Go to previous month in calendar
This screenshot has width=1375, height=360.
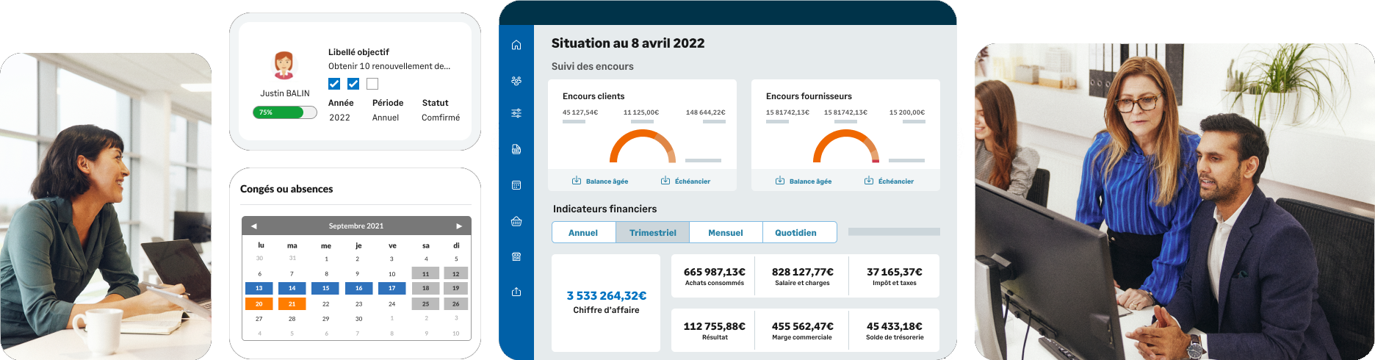point(253,226)
